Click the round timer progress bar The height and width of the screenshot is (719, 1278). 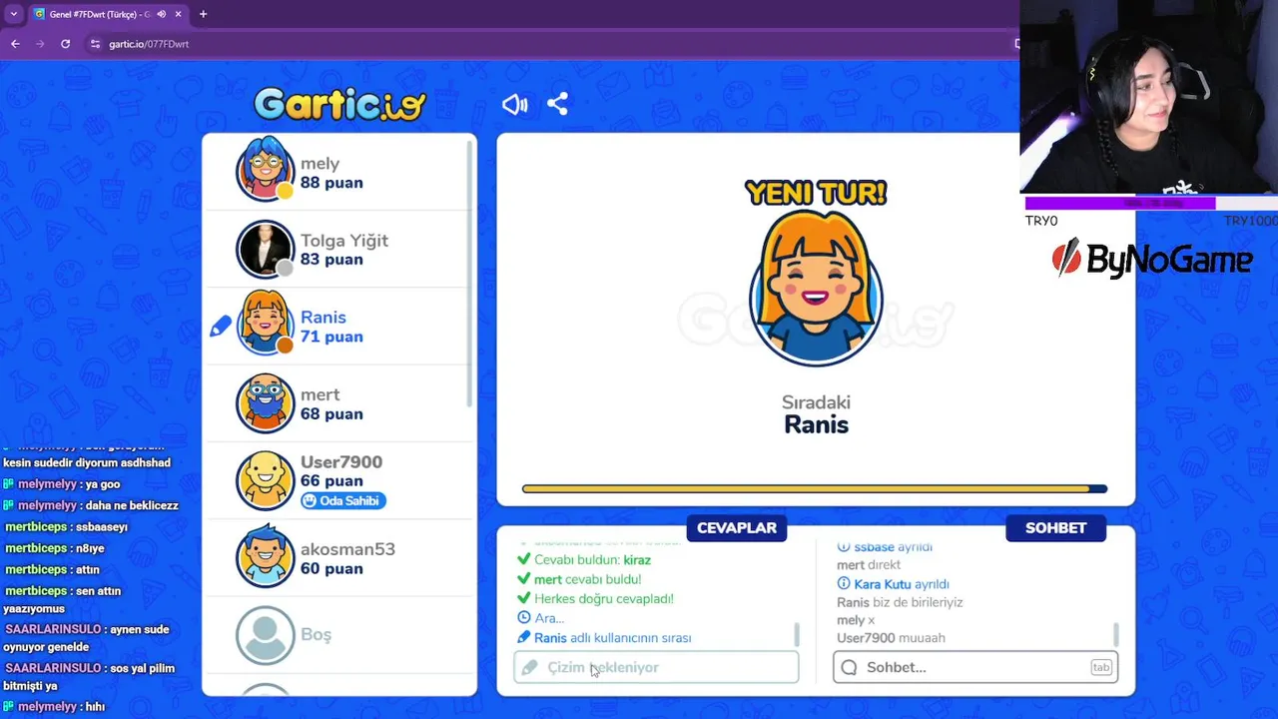[x=815, y=489]
